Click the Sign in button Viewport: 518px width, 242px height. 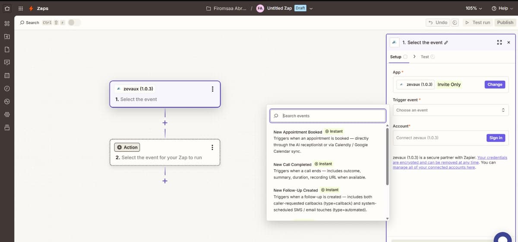pos(496,138)
